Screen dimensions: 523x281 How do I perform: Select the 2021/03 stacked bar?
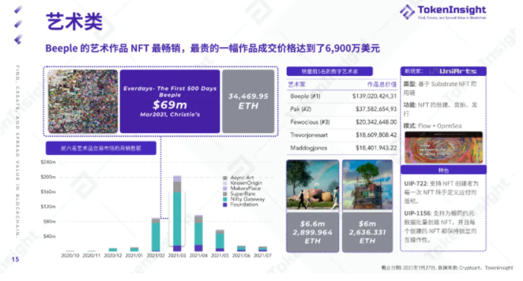click(177, 213)
